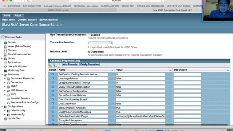Deselect the CacheServerConfiguration row checkbox
Screen dimensions: 233x131
tap(53, 91)
